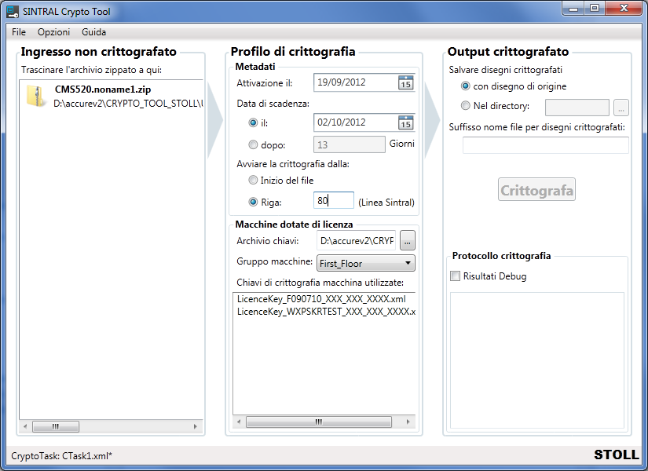Open the Guida help menu

click(93, 32)
